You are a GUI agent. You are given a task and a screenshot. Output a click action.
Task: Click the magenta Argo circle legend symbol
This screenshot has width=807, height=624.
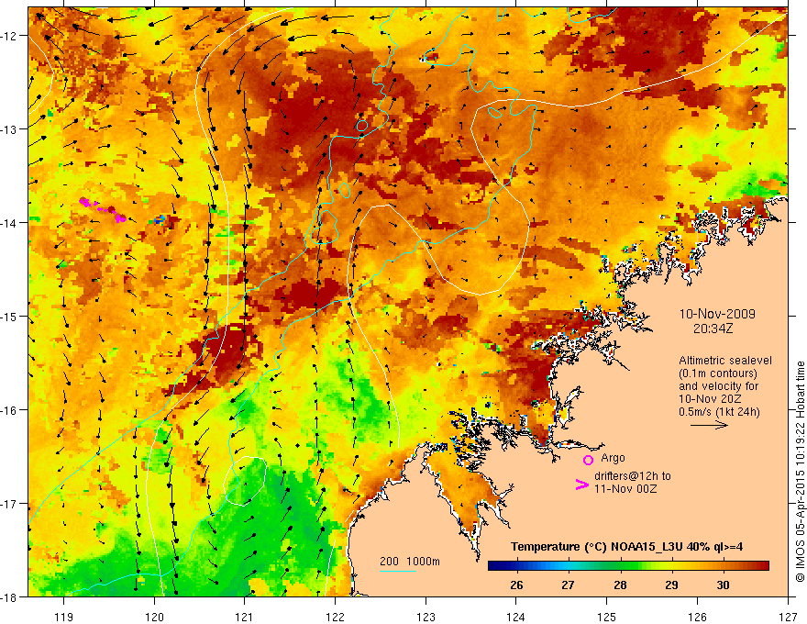click(x=588, y=460)
